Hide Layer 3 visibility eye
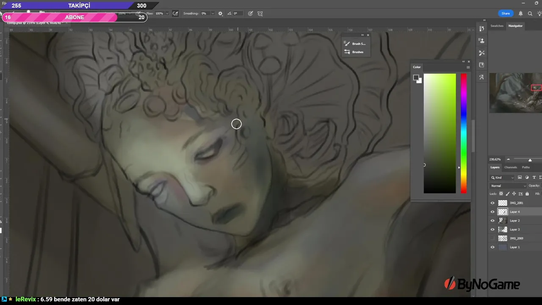The width and height of the screenshot is (542, 305). pyautogui.click(x=492, y=230)
